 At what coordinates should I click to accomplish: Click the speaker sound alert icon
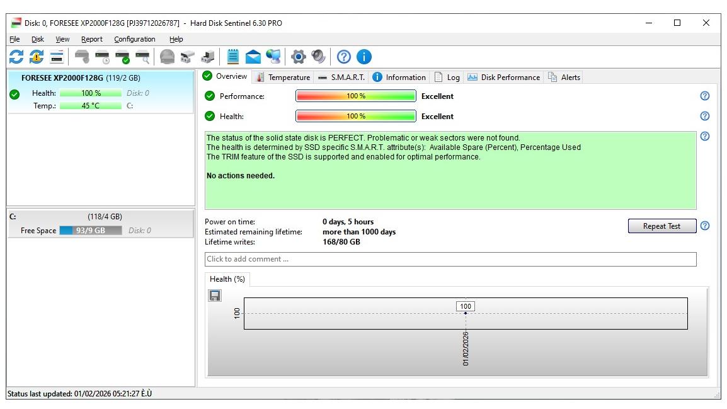coord(319,57)
